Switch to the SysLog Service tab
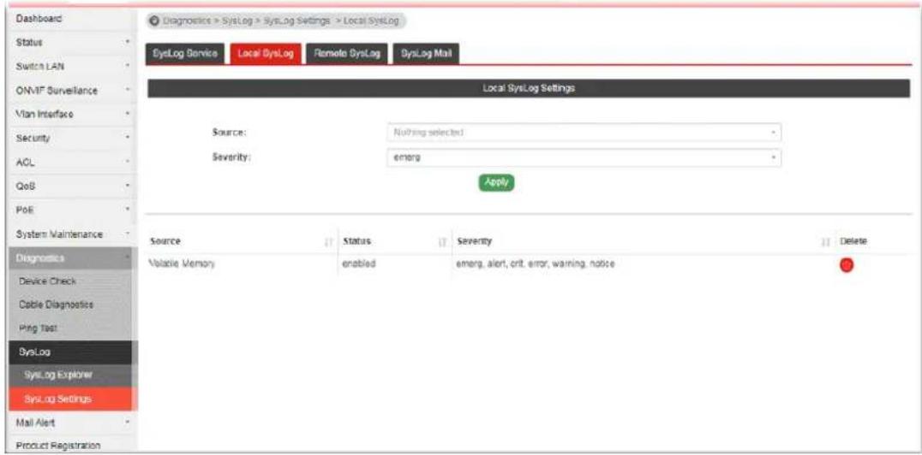Image resolution: width=922 pixels, height=455 pixels. point(185,53)
